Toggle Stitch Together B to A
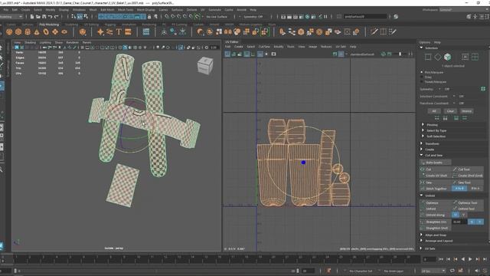The height and width of the screenshot is (276, 490). [x=475, y=189]
